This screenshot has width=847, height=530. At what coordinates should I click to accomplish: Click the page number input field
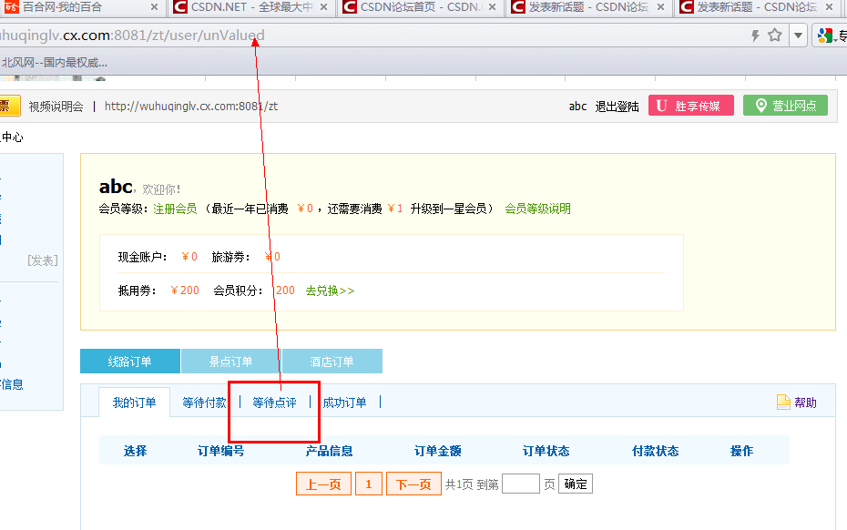click(x=521, y=484)
